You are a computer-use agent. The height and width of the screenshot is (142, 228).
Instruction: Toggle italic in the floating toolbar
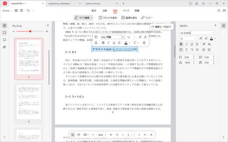tap(108, 43)
